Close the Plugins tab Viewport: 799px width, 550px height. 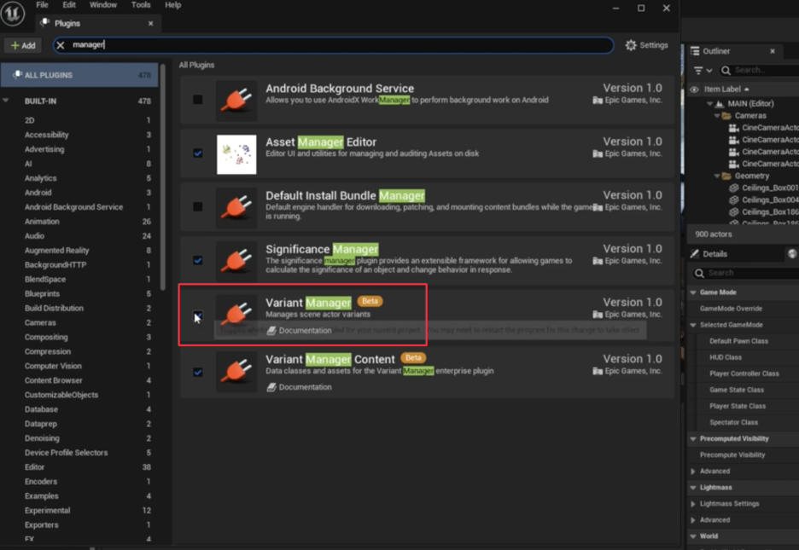pos(151,23)
